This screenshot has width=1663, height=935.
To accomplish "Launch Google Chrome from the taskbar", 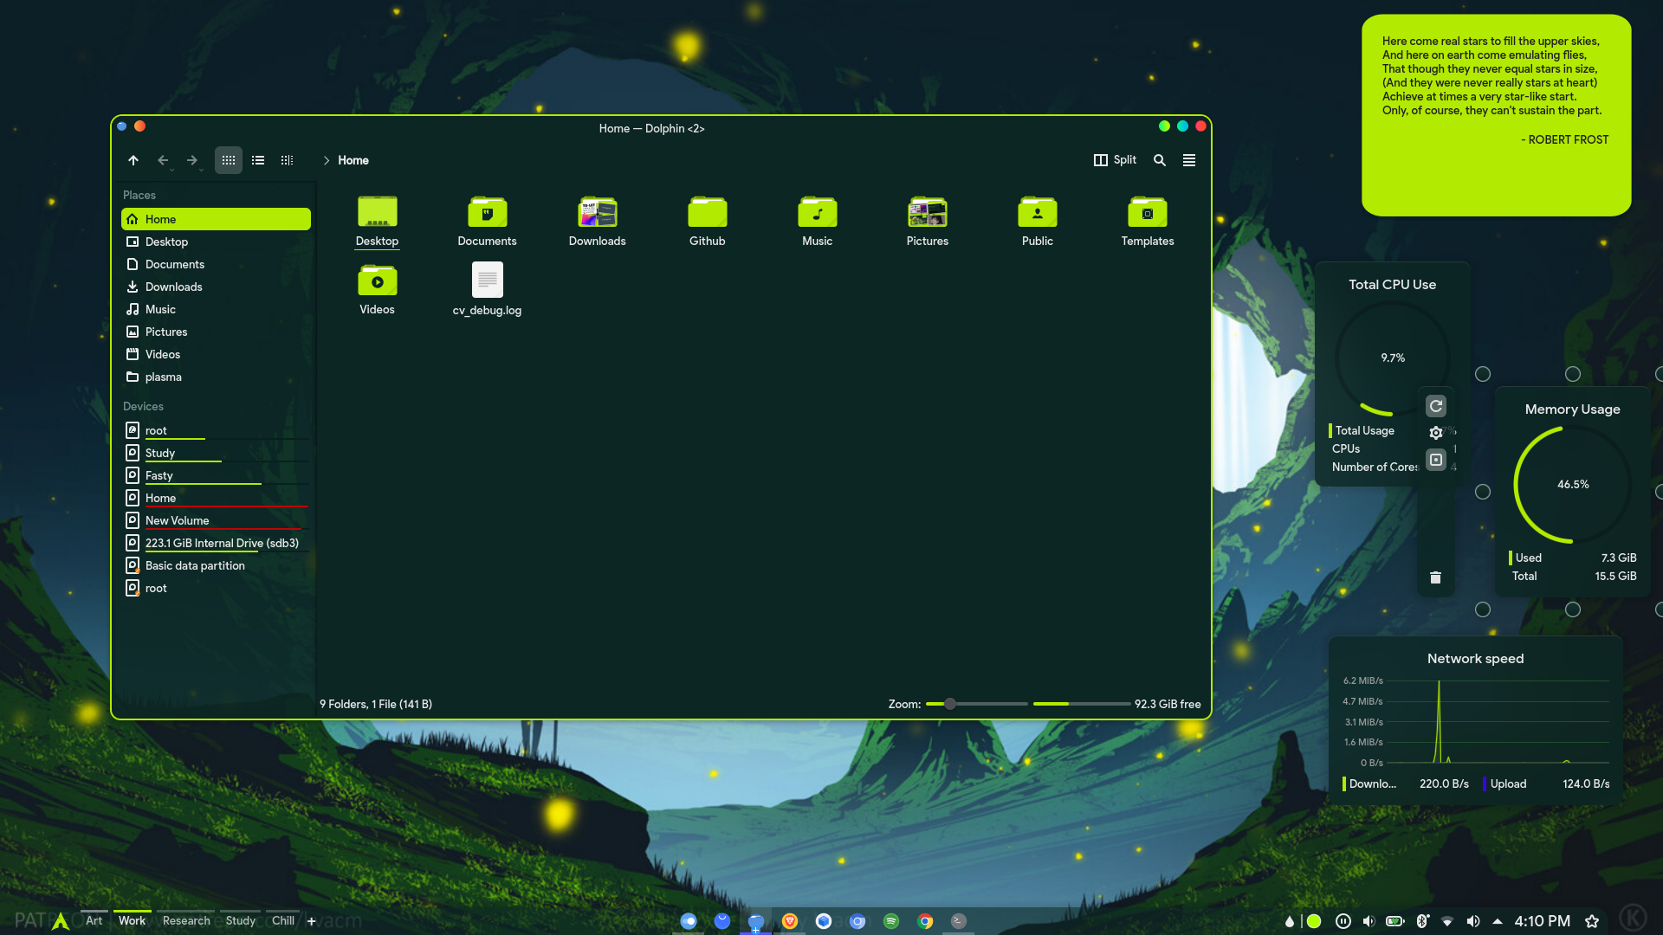I will tap(925, 921).
